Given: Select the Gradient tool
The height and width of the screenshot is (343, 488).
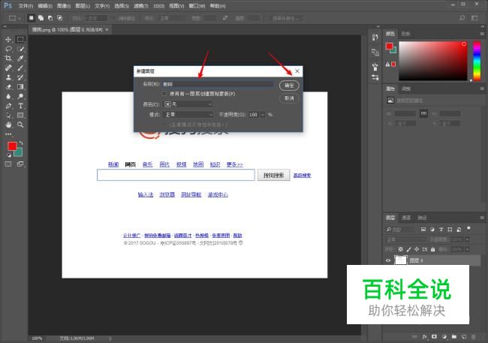Looking at the screenshot, I should [x=20, y=87].
